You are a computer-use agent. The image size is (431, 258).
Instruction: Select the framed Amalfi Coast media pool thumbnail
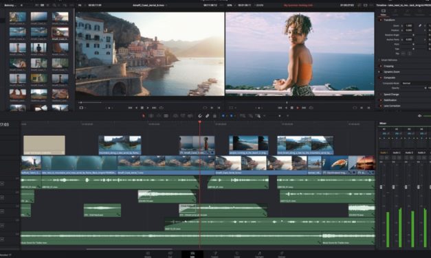pos(60,32)
